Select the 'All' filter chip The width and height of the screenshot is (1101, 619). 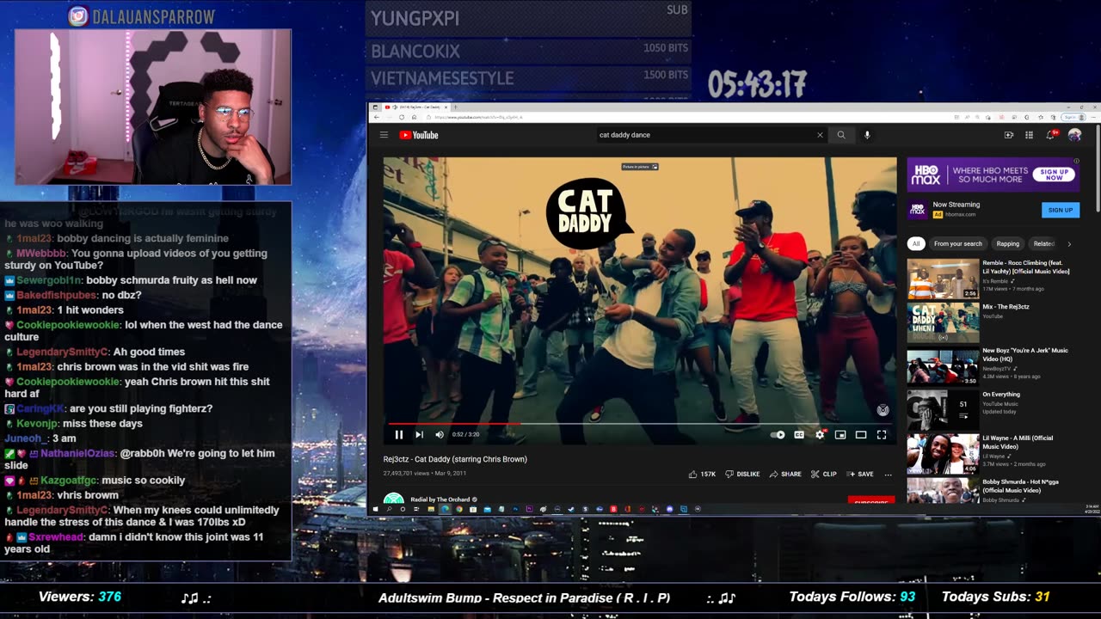click(x=916, y=243)
